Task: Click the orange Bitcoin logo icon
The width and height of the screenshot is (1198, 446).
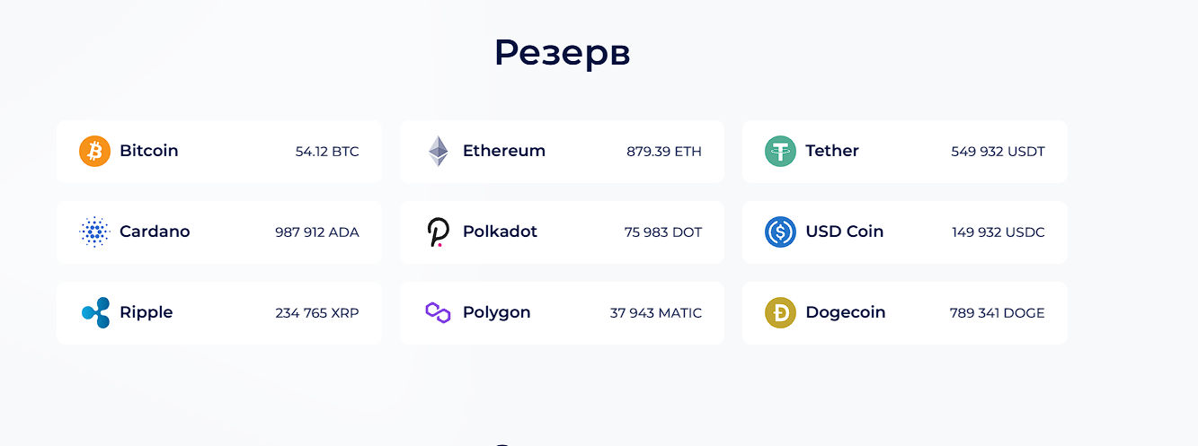Action: [94, 152]
